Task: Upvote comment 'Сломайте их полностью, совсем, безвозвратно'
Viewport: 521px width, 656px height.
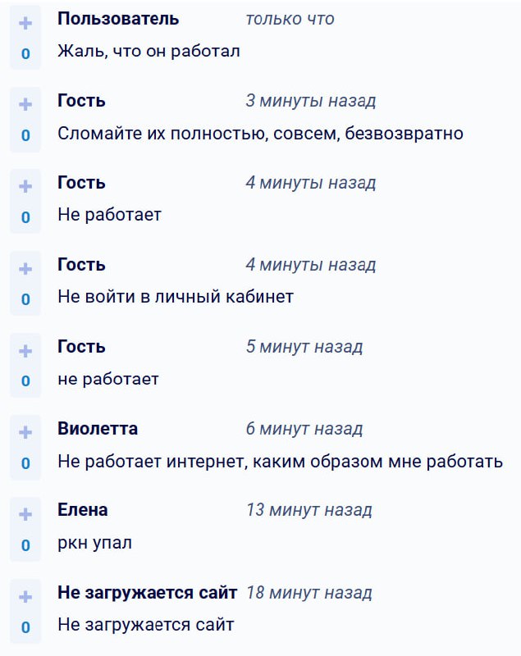Action: point(25,104)
